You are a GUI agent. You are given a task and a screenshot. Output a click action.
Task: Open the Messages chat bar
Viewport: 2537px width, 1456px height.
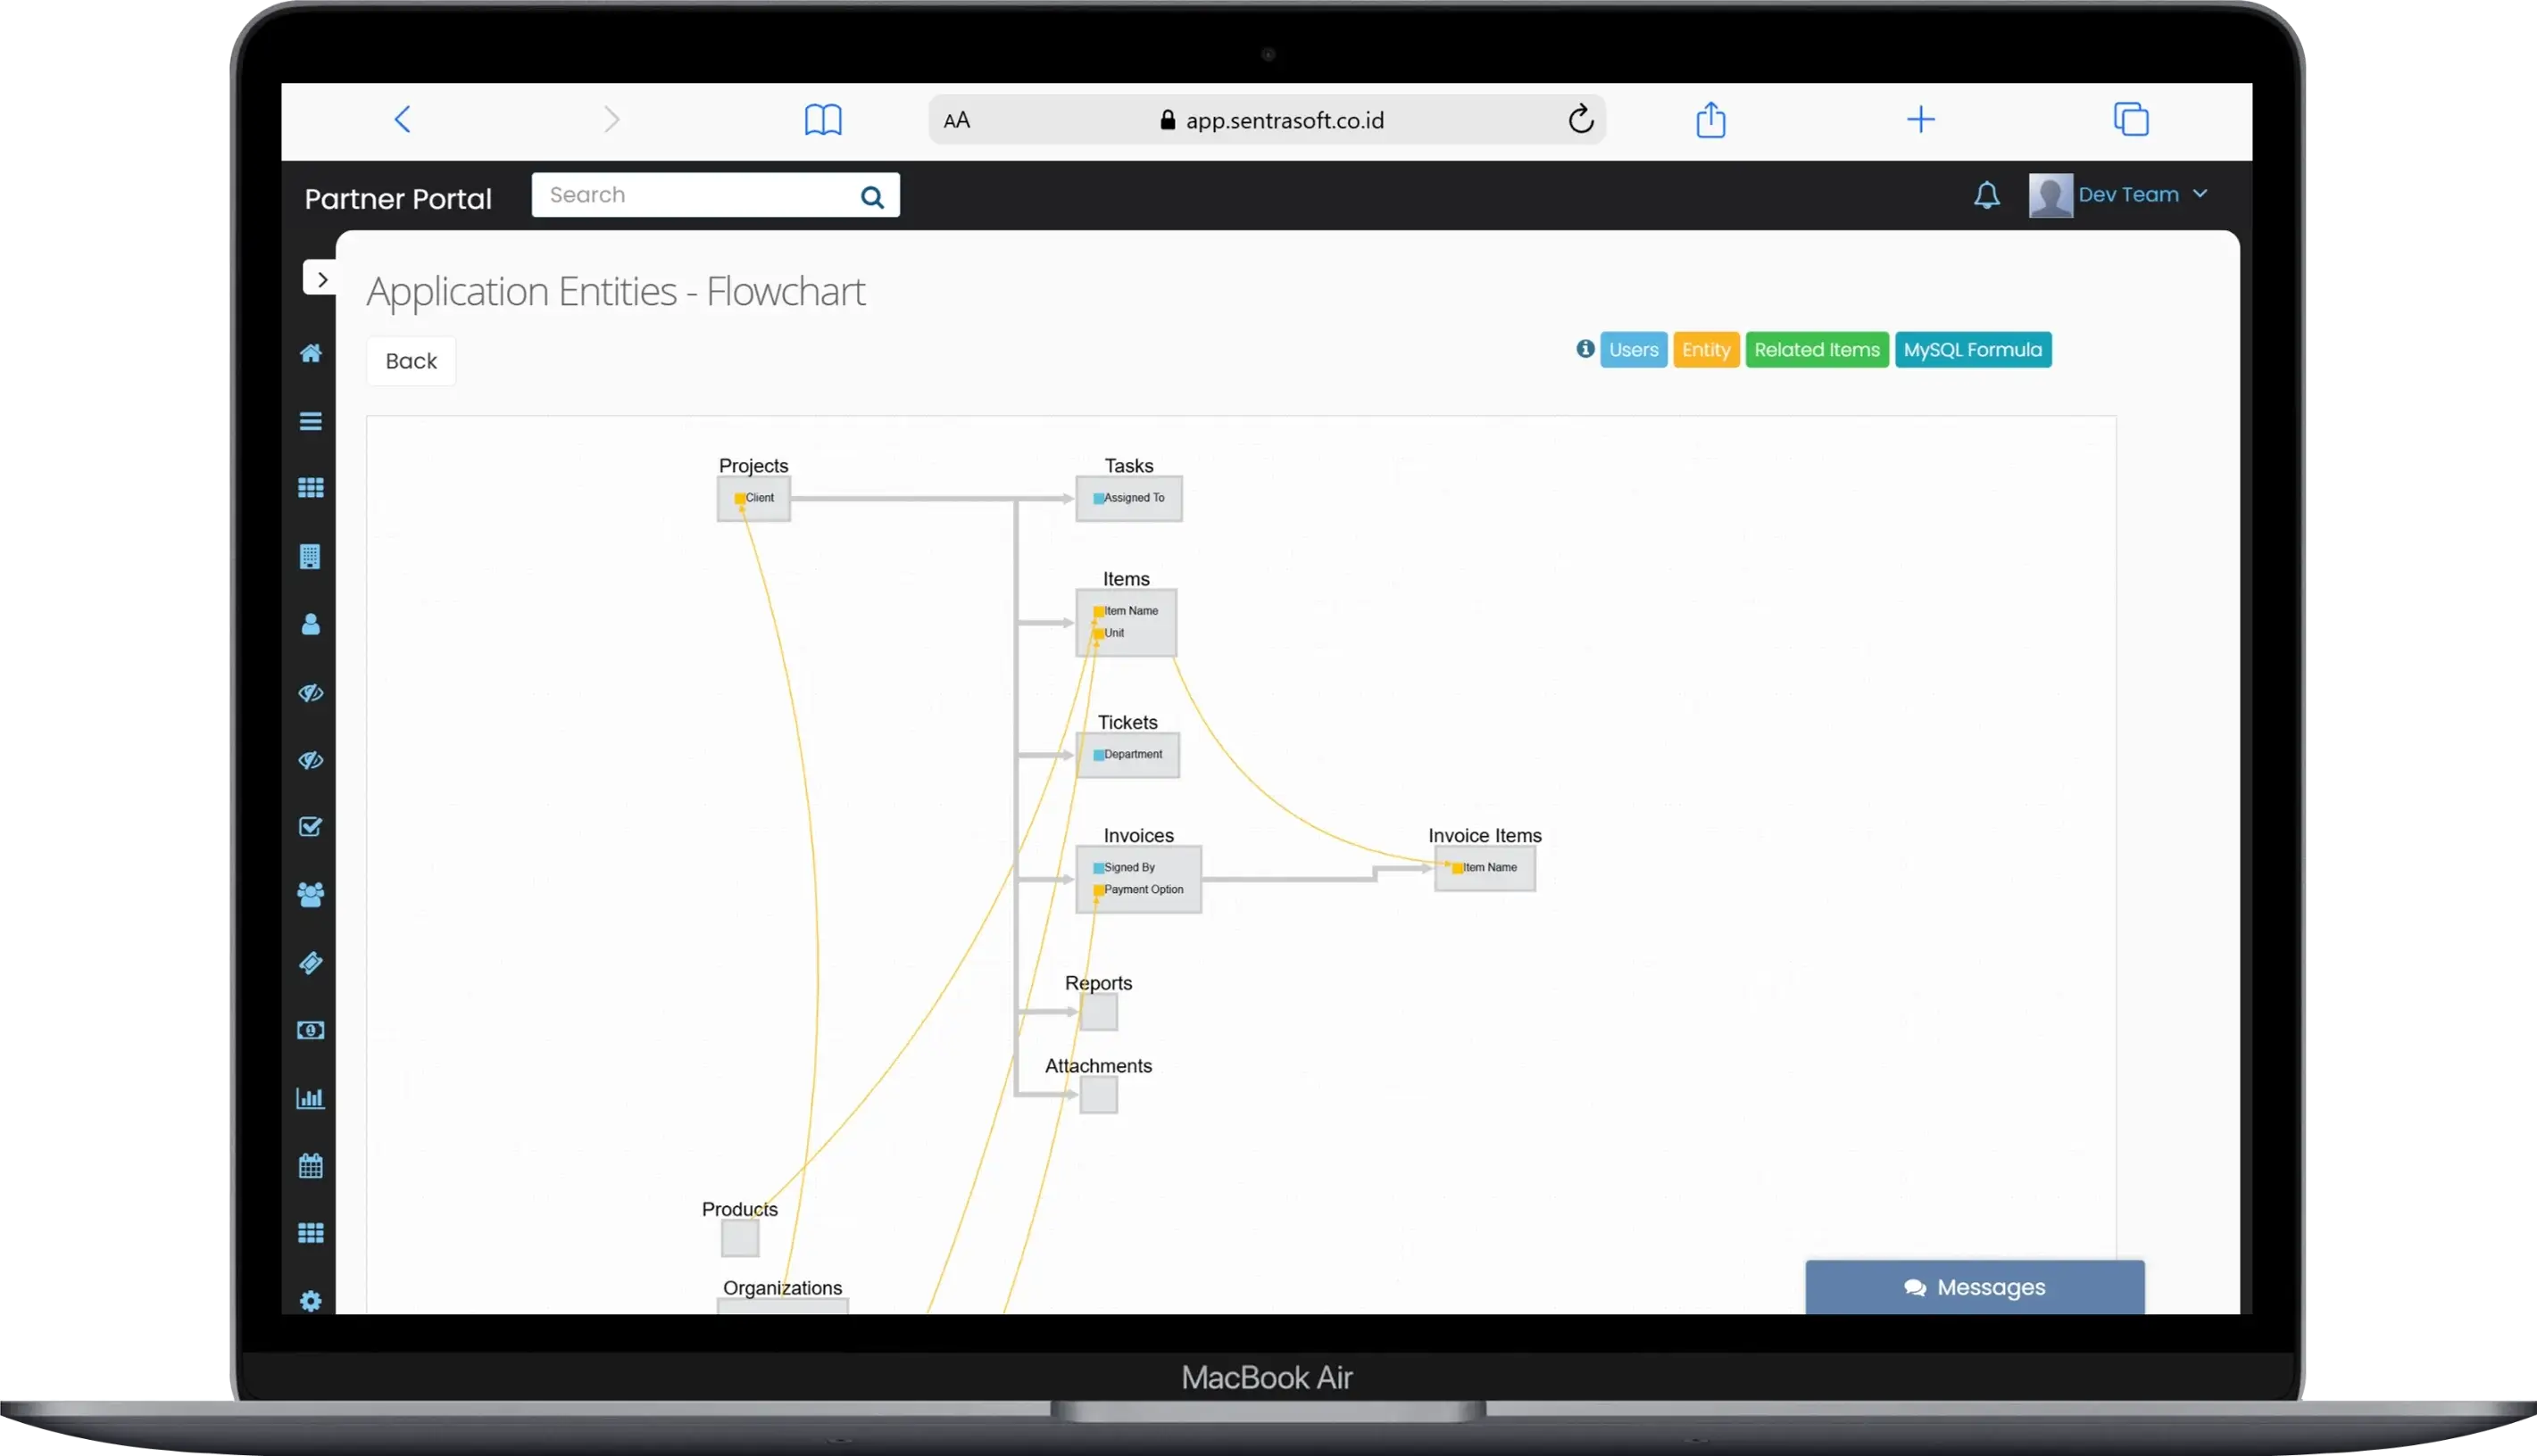(1975, 1287)
